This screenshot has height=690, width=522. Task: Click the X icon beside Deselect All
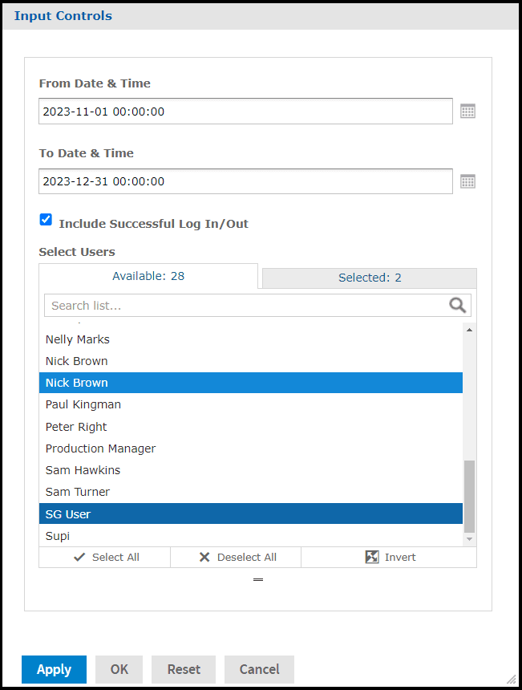coord(206,557)
